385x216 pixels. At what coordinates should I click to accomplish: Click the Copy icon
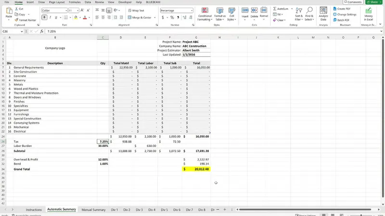[16, 14]
